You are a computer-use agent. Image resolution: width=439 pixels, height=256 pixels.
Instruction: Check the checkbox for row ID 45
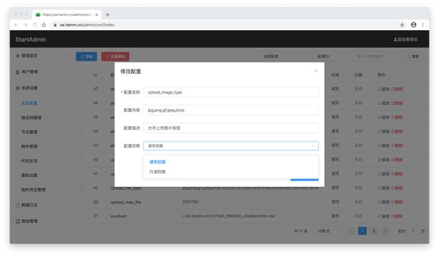(x=82, y=117)
